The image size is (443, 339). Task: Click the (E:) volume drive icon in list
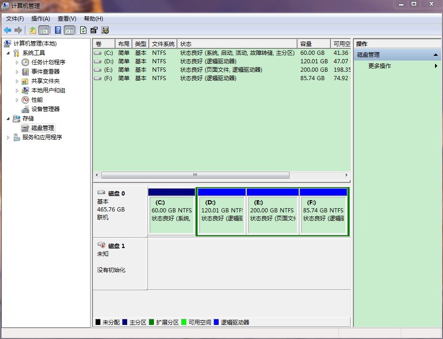point(98,70)
